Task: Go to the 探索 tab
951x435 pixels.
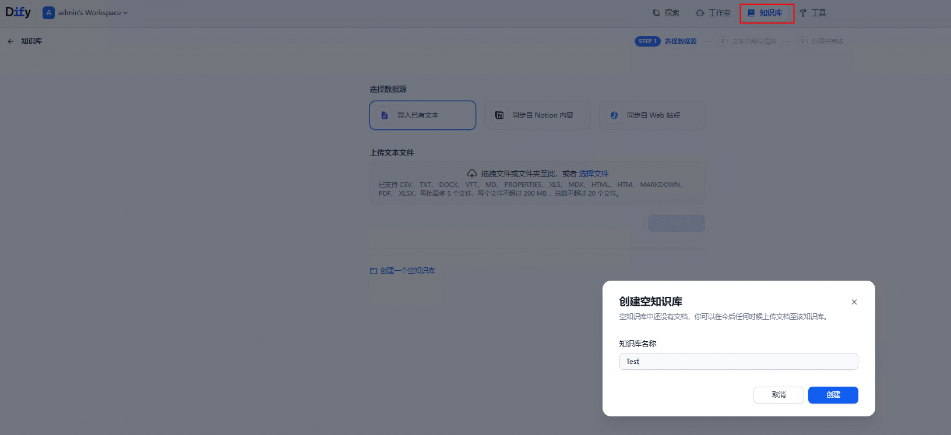Action: click(x=665, y=13)
